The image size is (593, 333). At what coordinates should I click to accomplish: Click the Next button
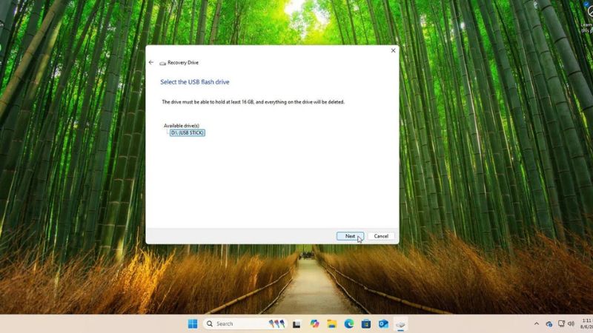pos(350,236)
